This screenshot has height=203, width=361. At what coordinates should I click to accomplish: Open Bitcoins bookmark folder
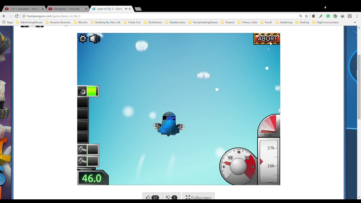pos(81,22)
